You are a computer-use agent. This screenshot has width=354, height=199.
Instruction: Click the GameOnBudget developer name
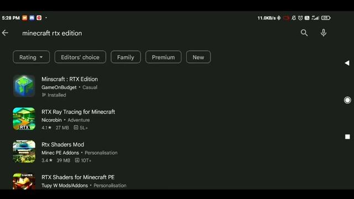pyautogui.click(x=59, y=87)
